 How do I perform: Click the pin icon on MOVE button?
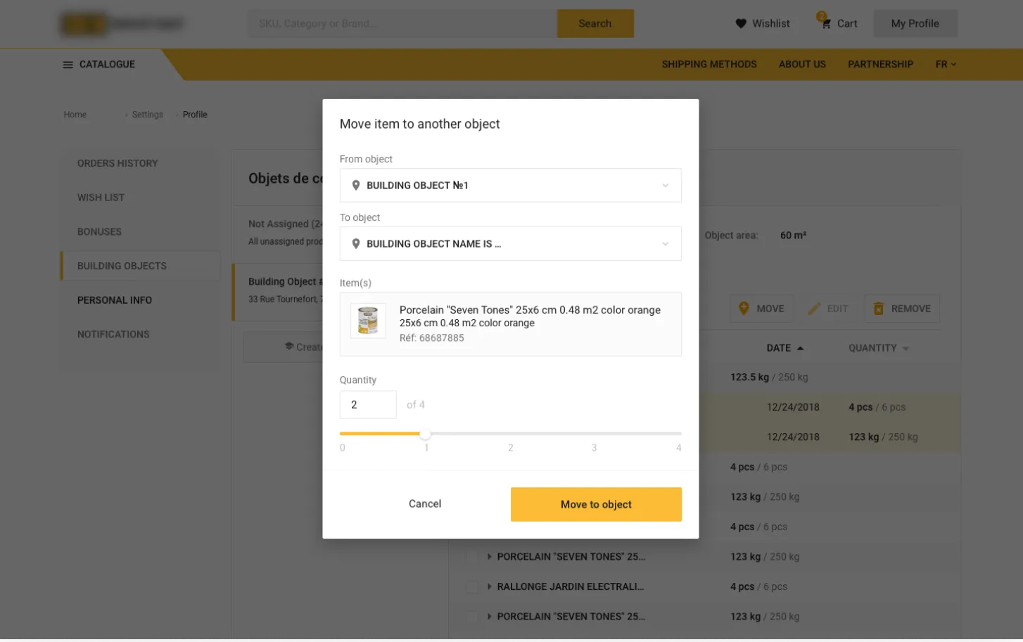tap(744, 309)
